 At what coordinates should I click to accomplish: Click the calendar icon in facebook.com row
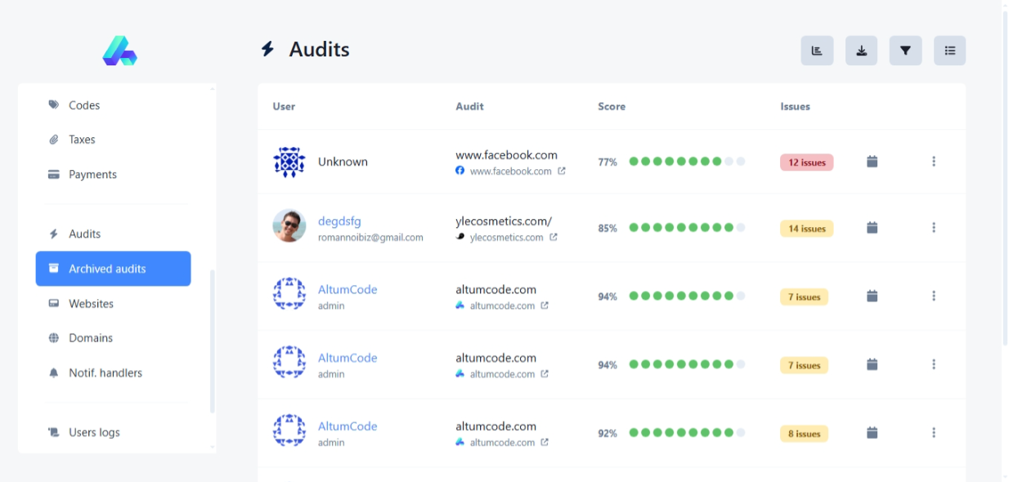872,162
